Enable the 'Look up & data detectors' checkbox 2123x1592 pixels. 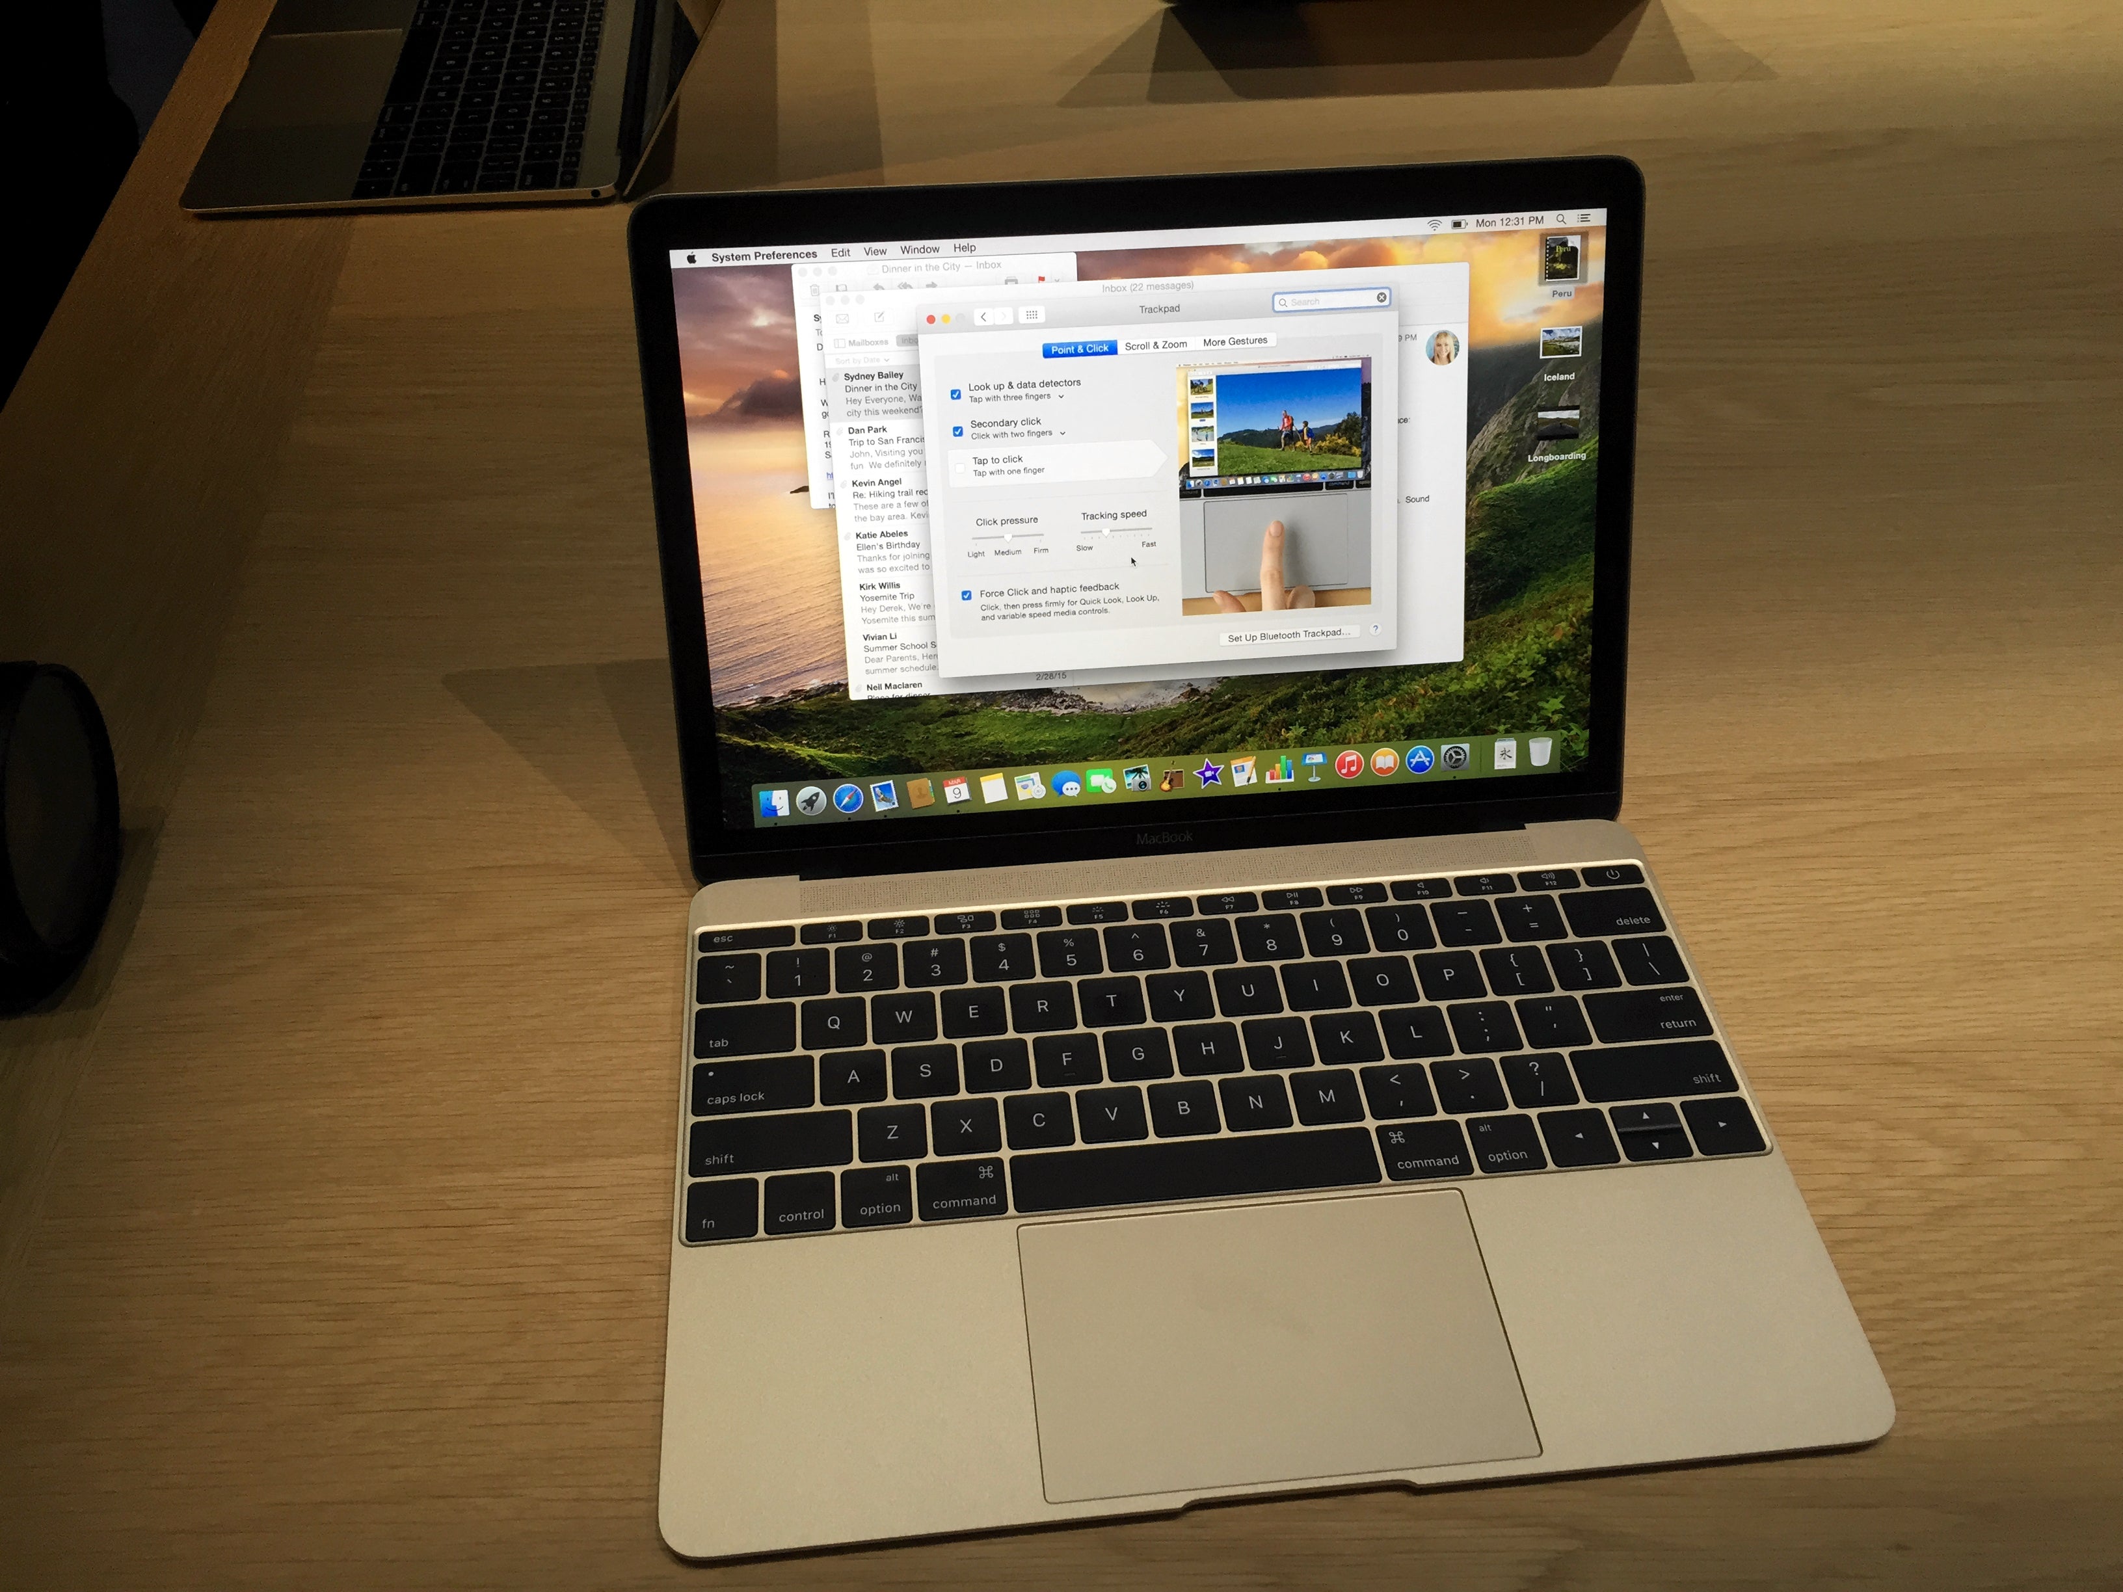pos(953,388)
